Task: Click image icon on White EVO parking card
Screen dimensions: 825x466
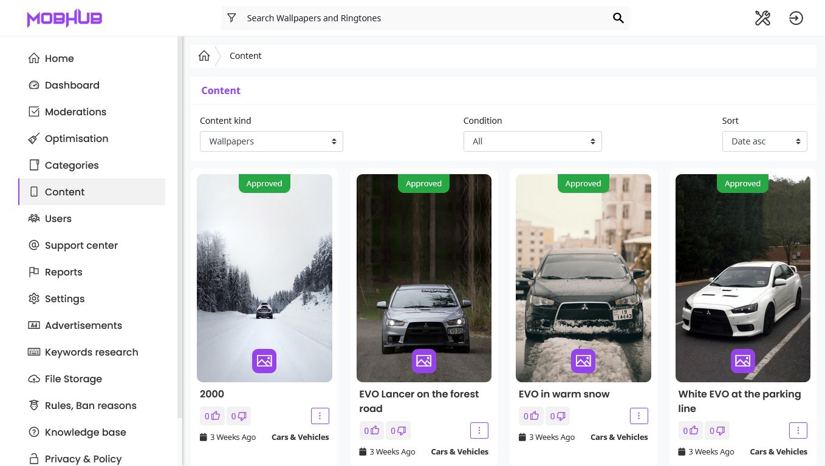Action: click(x=743, y=361)
